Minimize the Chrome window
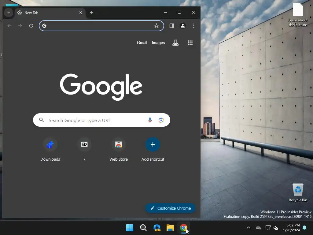This screenshot has height=235, width=313. [x=165, y=12]
